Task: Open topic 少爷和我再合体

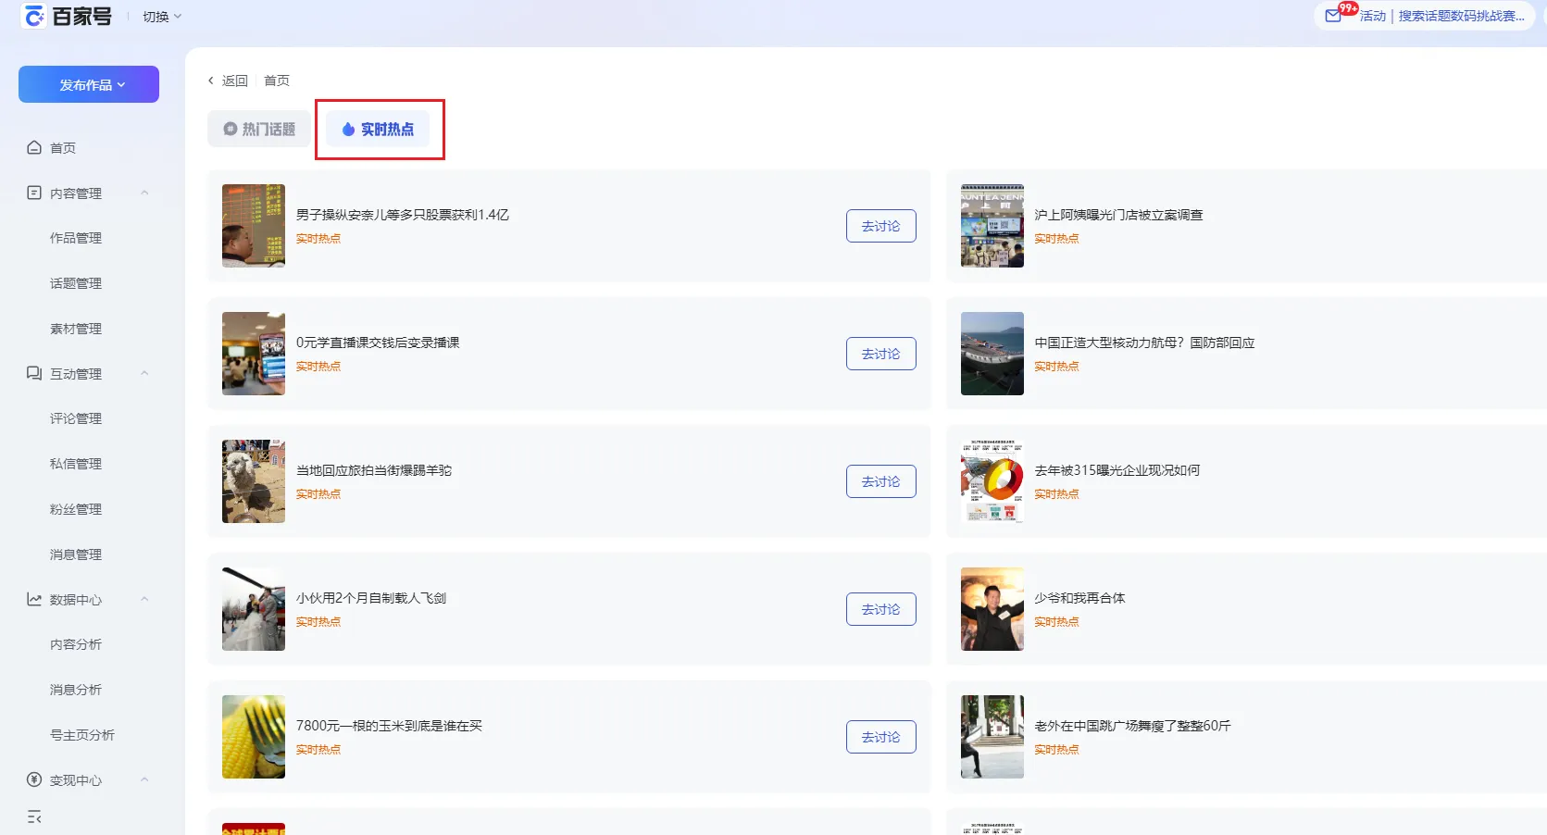Action: click(x=1079, y=598)
